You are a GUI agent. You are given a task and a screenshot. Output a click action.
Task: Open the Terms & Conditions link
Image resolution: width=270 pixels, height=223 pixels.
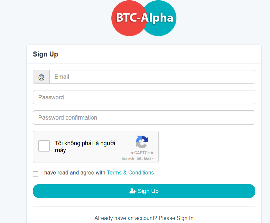[x=130, y=172]
